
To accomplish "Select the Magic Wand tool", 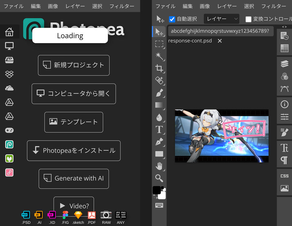I will (x=159, y=56).
